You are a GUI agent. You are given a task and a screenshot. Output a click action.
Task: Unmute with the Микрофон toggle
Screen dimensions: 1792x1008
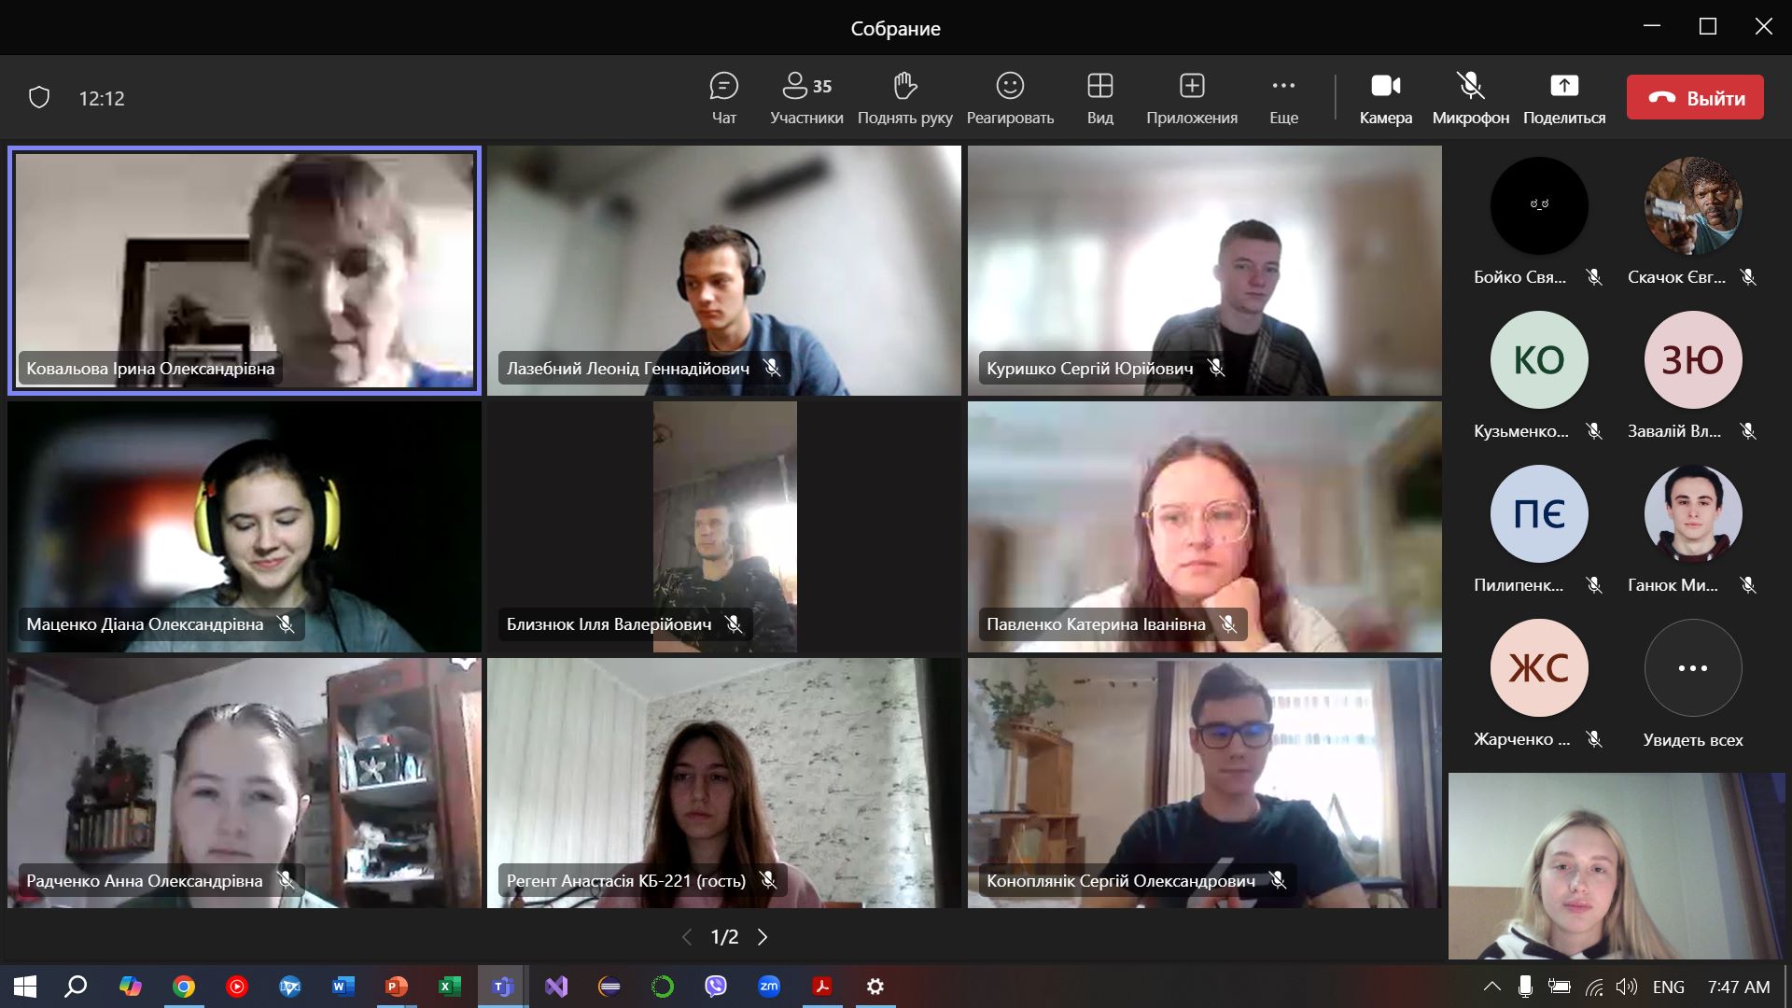(x=1470, y=97)
